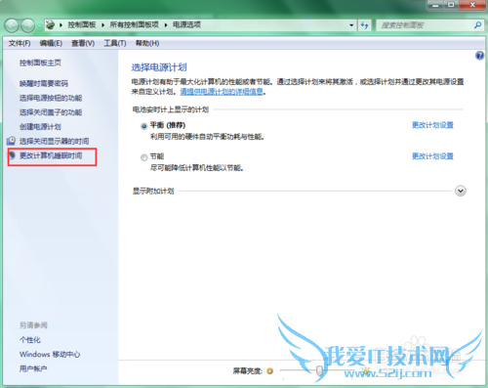Click 创建电源计划 link

(40, 127)
